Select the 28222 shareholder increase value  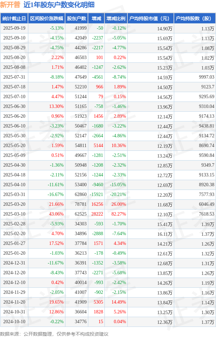pos(97,214)
